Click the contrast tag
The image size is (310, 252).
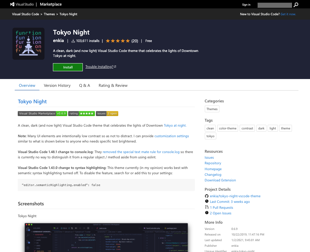[247, 128]
